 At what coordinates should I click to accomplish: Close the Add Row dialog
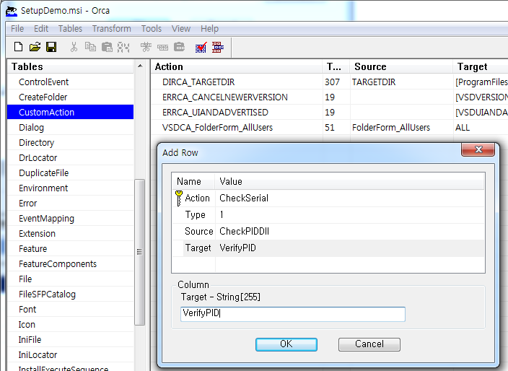tap(478, 149)
